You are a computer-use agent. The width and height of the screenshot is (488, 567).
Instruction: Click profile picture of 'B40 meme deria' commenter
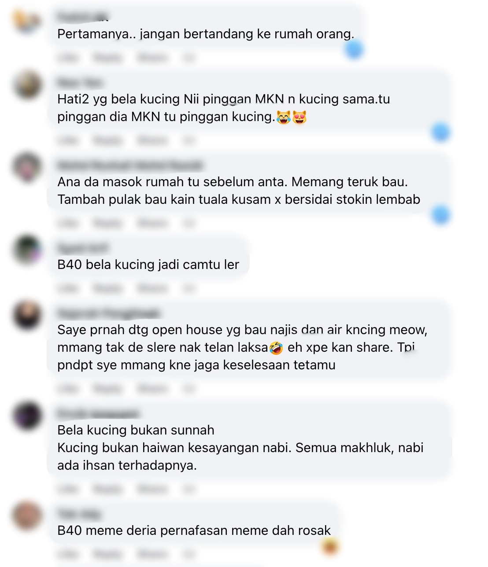click(x=27, y=516)
